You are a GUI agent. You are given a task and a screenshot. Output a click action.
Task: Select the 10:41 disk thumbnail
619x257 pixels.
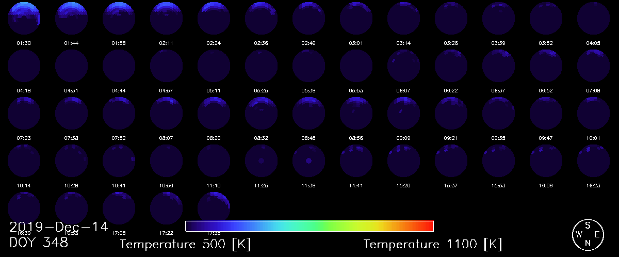click(x=119, y=161)
